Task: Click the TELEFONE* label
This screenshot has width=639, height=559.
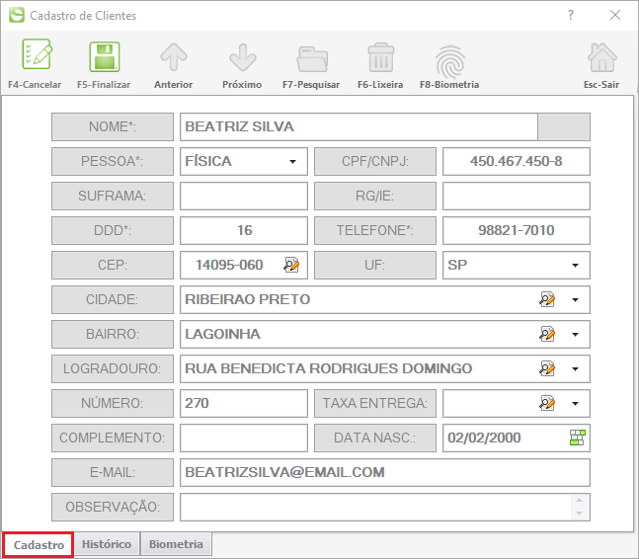Action: 375,230
